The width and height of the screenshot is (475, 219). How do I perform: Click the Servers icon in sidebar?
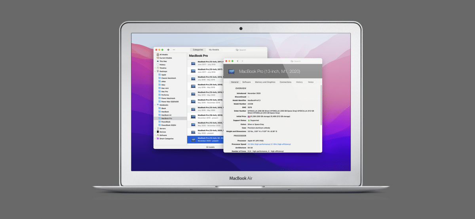pyautogui.click(x=158, y=128)
